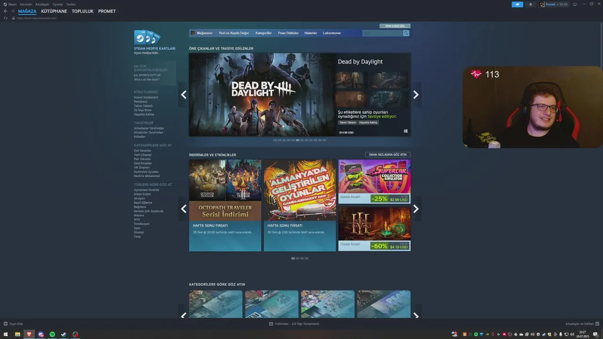Open downloads icon in bottom status bar
The height and width of the screenshot is (339, 603).
(271, 324)
